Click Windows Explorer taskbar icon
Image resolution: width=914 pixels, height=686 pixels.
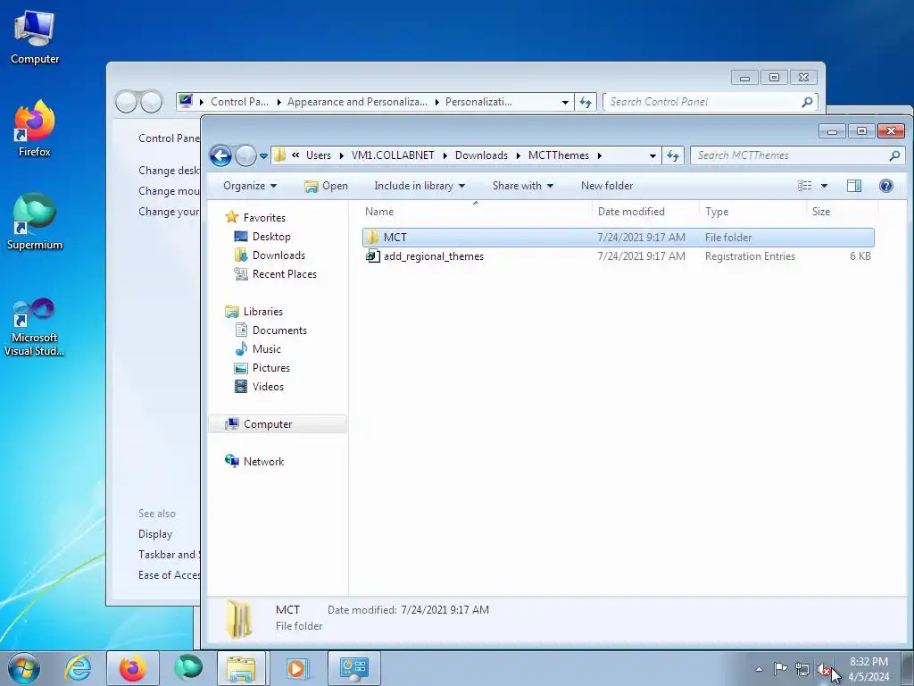(x=242, y=668)
